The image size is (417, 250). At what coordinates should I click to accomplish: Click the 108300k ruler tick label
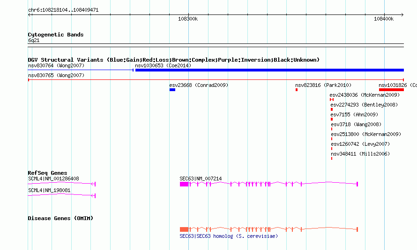coord(188,19)
